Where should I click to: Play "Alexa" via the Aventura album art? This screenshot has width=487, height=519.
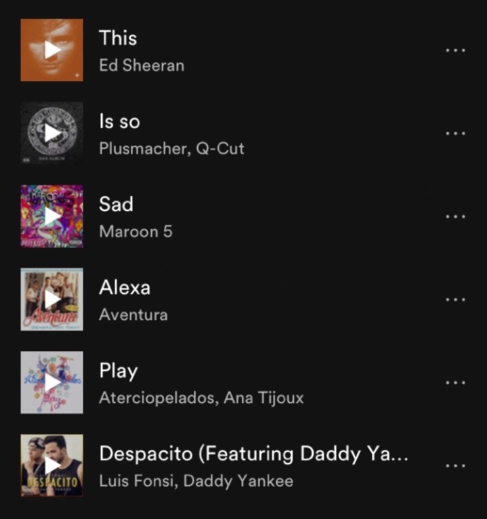point(52,299)
